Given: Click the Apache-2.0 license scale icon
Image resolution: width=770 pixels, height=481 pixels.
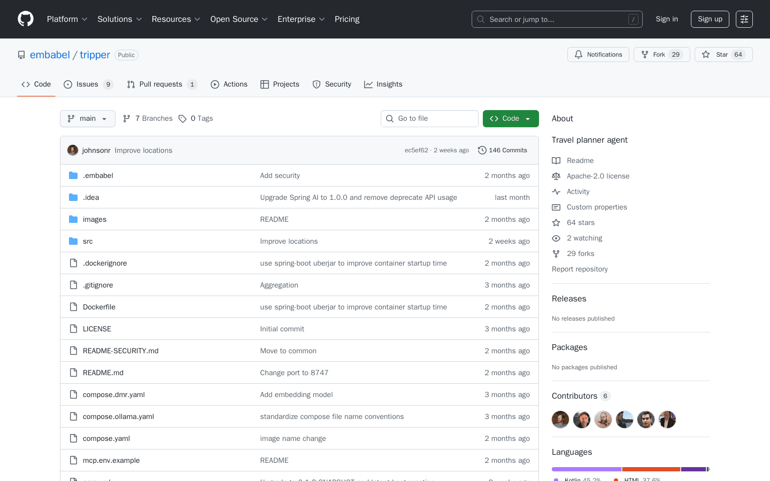Looking at the screenshot, I should [x=556, y=176].
